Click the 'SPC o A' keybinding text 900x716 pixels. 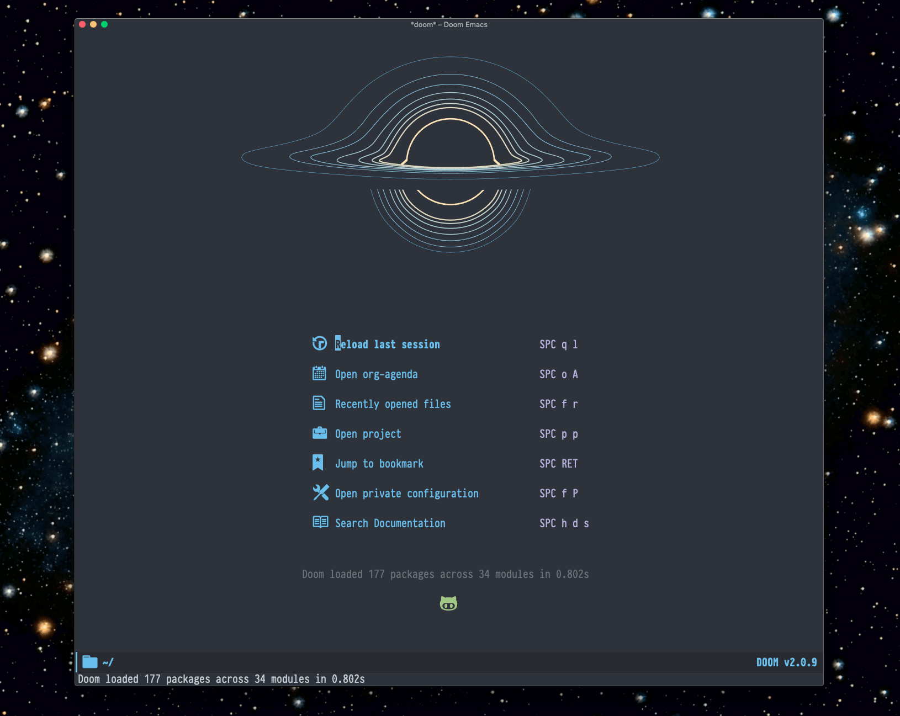tap(559, 374)
